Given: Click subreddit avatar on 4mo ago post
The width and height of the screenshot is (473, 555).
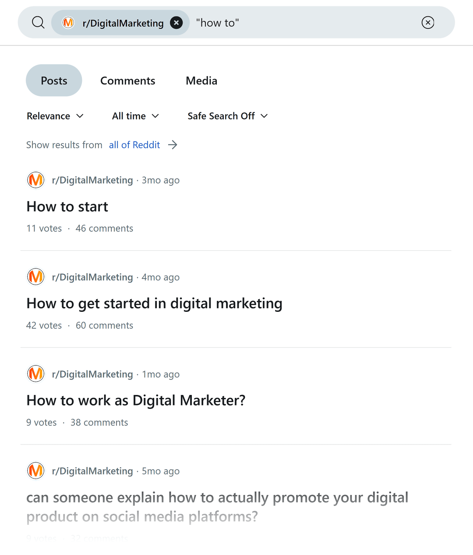Looking at the screenshot, I should [x=36, y=277].
